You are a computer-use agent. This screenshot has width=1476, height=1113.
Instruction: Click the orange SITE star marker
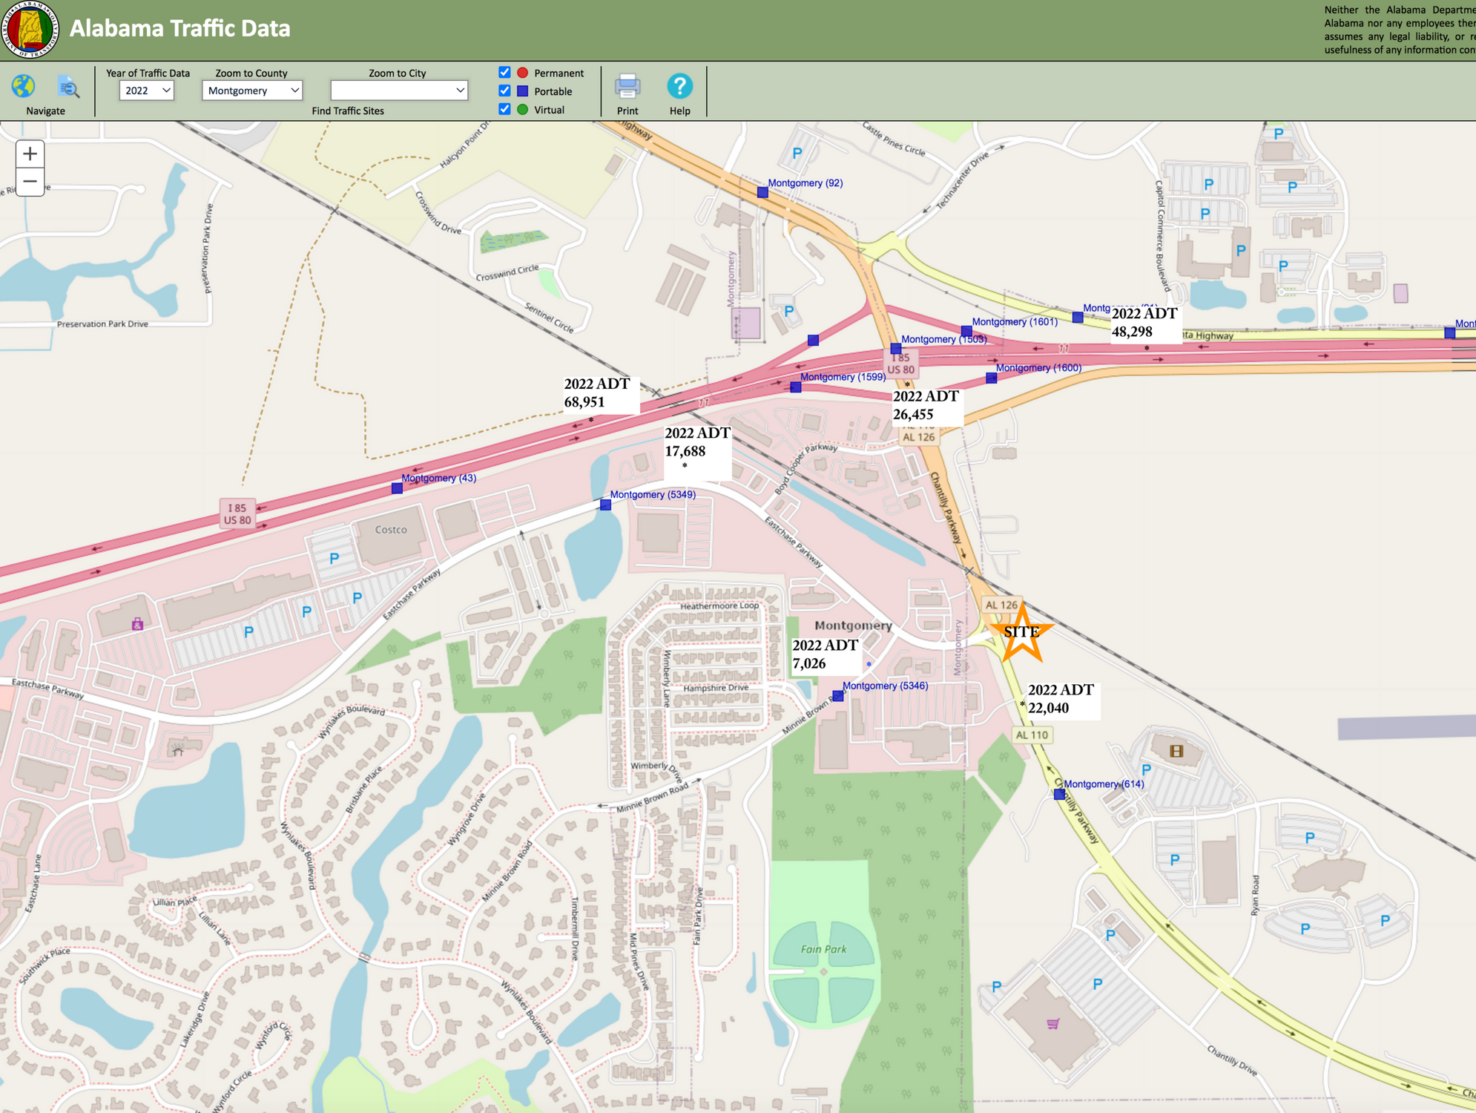[x=1021, y=633]
